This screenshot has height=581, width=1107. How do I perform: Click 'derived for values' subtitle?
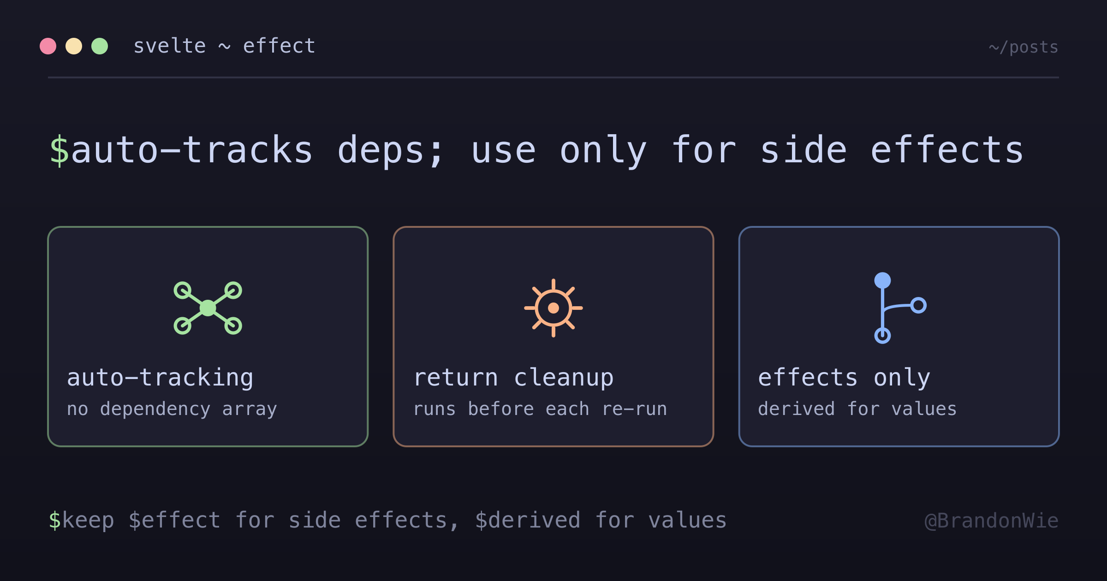[857, 409]
